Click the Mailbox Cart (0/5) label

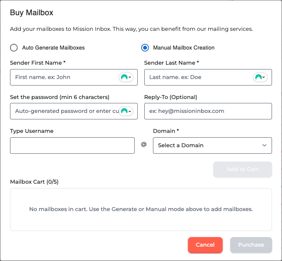(x=34, y=182)
